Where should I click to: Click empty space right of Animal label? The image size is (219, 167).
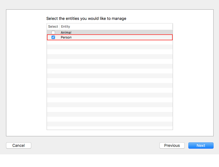[x=120, y=32]
